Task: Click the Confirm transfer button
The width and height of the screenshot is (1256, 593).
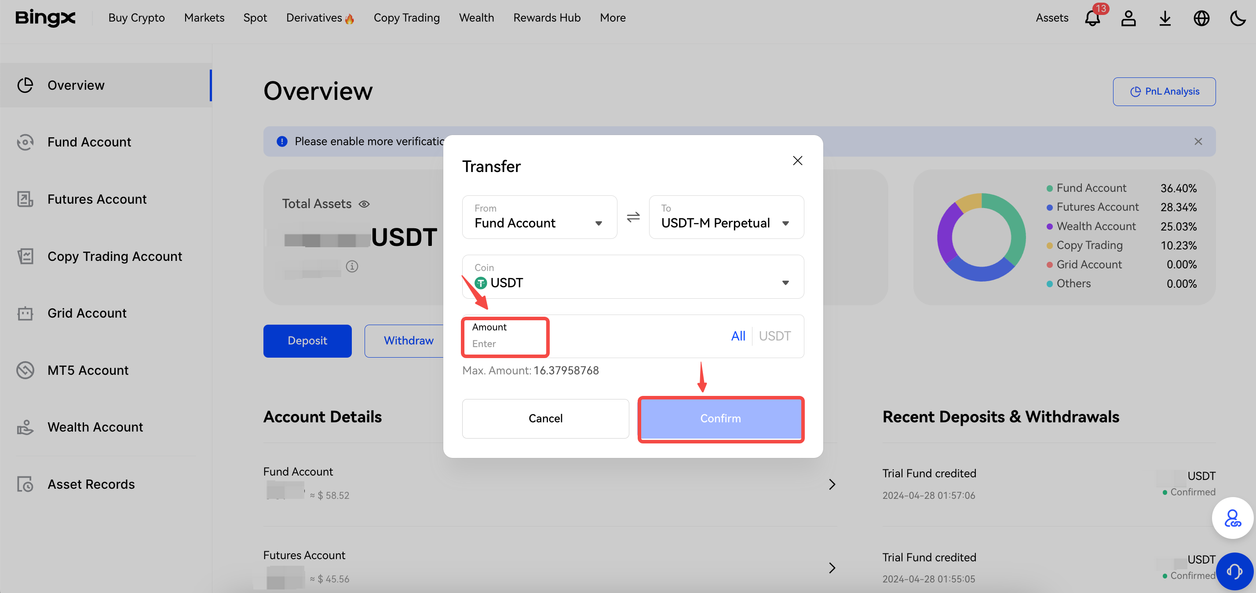Action: click(x=720, y=418)
